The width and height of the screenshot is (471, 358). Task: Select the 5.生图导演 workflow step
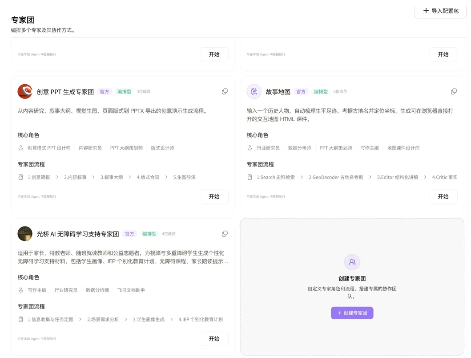(185, 178)
